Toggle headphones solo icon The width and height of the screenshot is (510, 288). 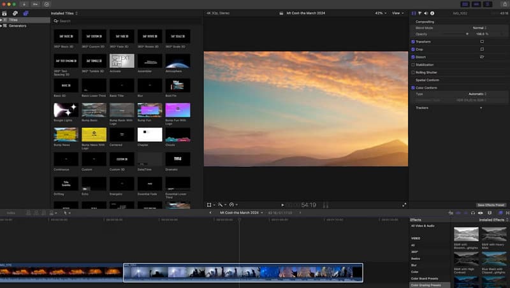(473, 213)
